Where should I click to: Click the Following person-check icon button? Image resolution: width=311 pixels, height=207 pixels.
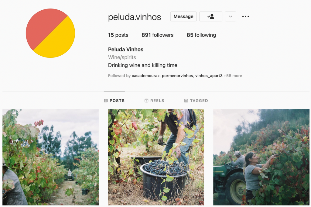click(x=211, y=16)
